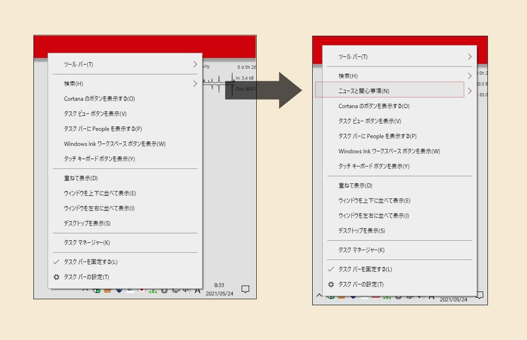Screen dimensions: 527x340
Task: Choose タスク ビュー ボタンを表示 in left menu
Action: pyautogui.click(x=125, y=114)
